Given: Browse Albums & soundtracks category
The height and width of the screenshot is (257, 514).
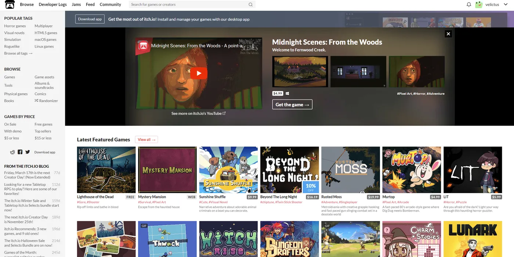Looking at the screenshot, I should tap(44, 86).
